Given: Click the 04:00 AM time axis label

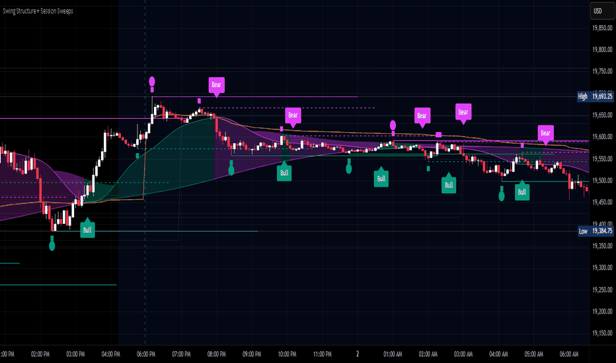Looking at the screenshot, I should tap(498, 354).
